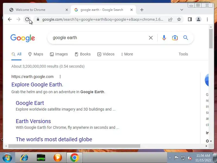The width and height of the screenshot is (217, 163).
Task: Expand the knowledge panel dropdown arrow
Action: (211, 141)
